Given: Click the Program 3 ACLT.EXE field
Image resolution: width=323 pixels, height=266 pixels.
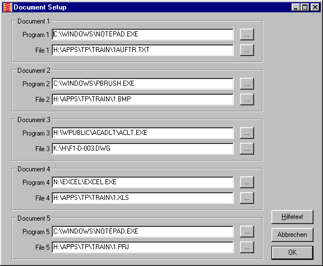Looking at the screenshot, I should (143, 133).
